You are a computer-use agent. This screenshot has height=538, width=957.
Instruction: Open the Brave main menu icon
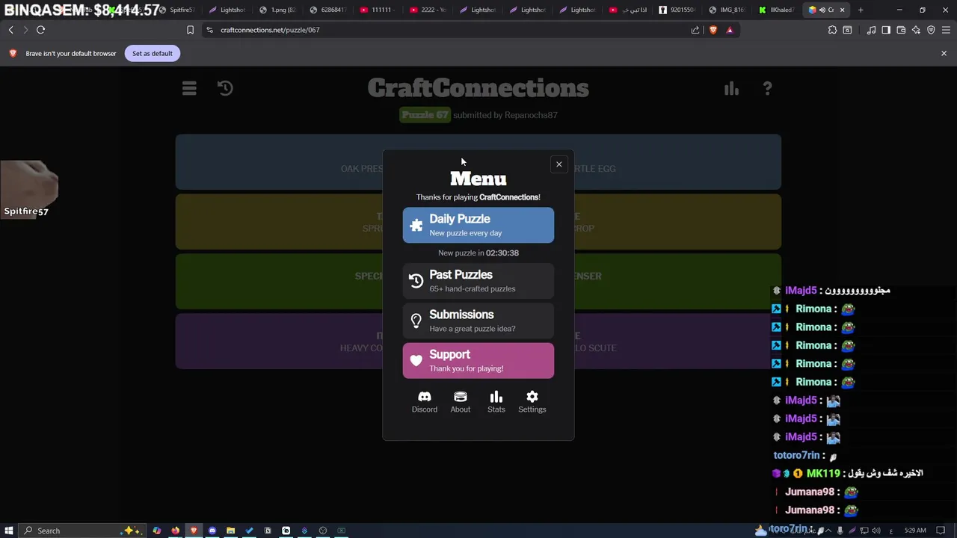point(946,30)
